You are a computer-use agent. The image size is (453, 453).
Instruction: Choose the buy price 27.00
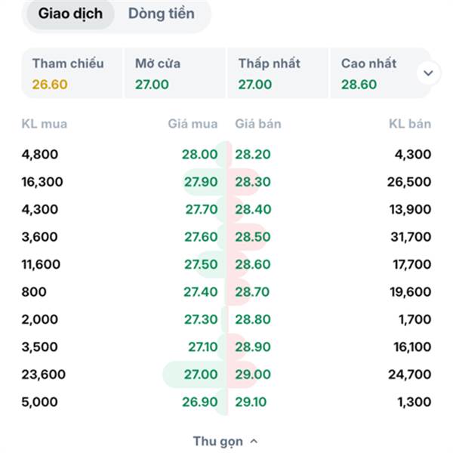[x=200, y=374]
